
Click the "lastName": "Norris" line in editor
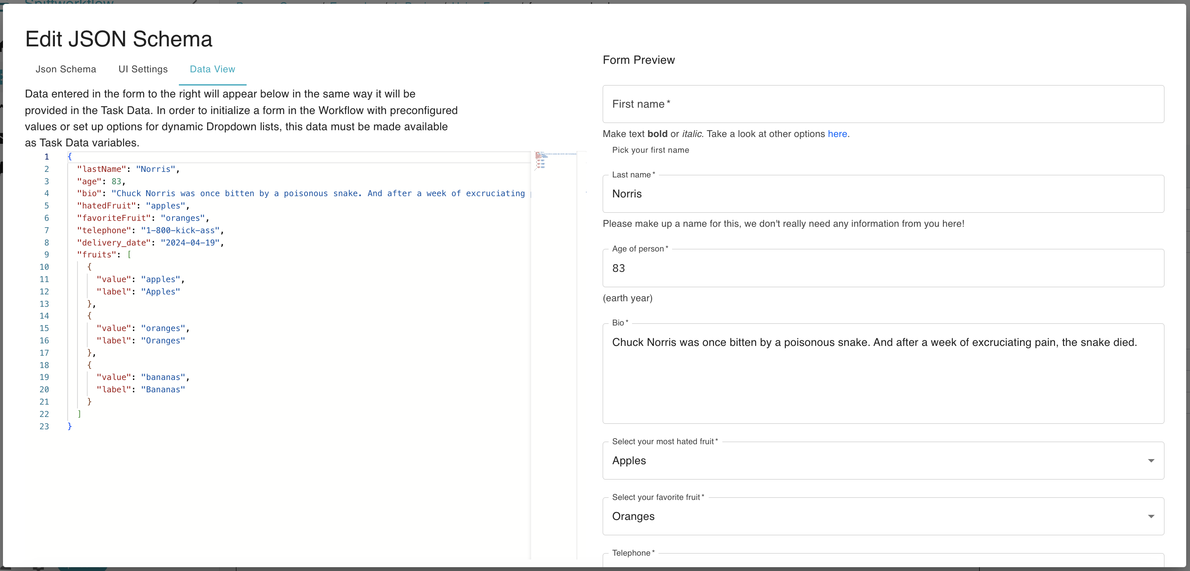coord(129,169)
